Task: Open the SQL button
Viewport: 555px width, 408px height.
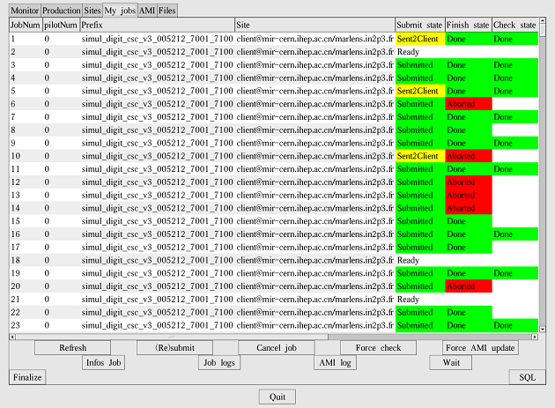Action: (527, 377)
